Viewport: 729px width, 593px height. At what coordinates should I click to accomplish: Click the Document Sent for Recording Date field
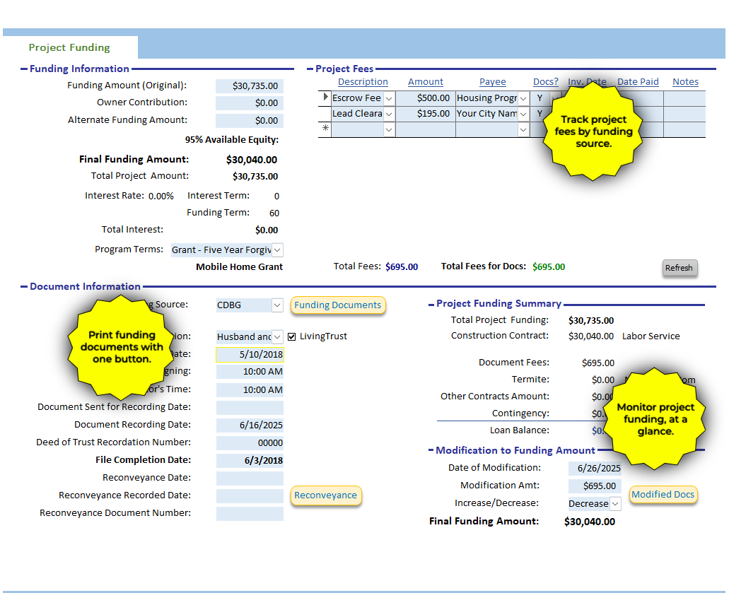click(x=250, y=408)
